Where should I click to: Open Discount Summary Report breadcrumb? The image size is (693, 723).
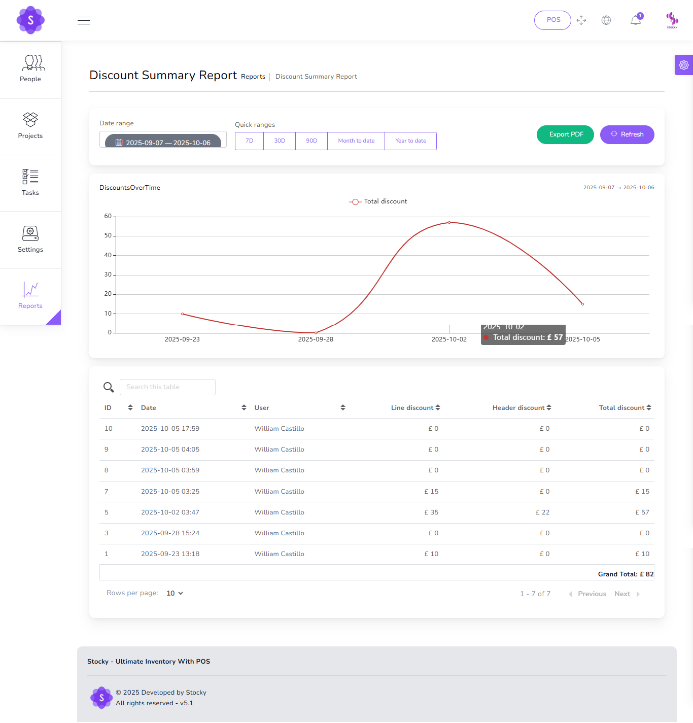click(316, 77)
